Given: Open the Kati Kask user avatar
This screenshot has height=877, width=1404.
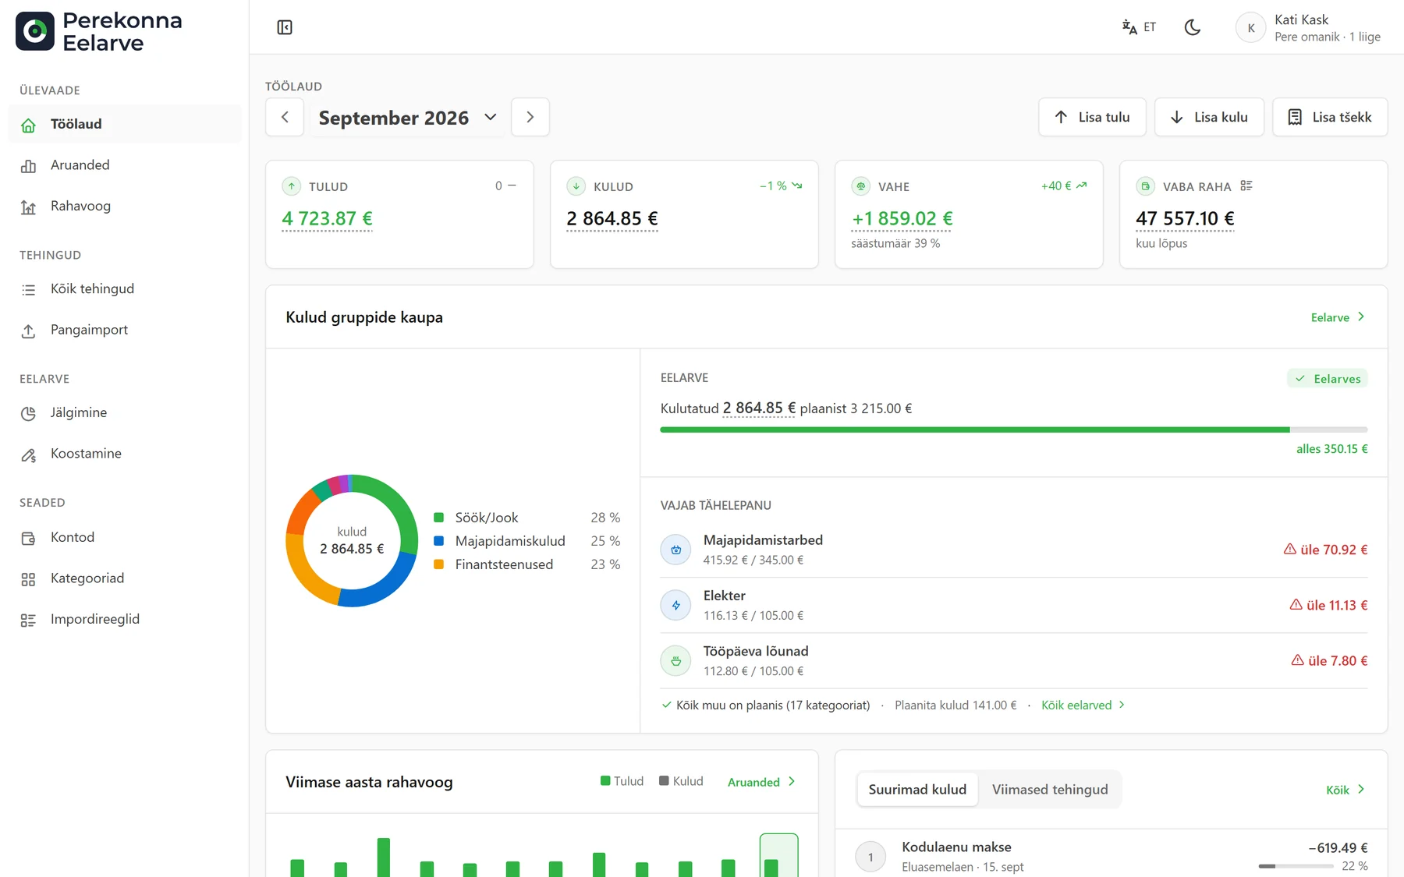Looking at the screenshot, I should tap(1250, 28).
